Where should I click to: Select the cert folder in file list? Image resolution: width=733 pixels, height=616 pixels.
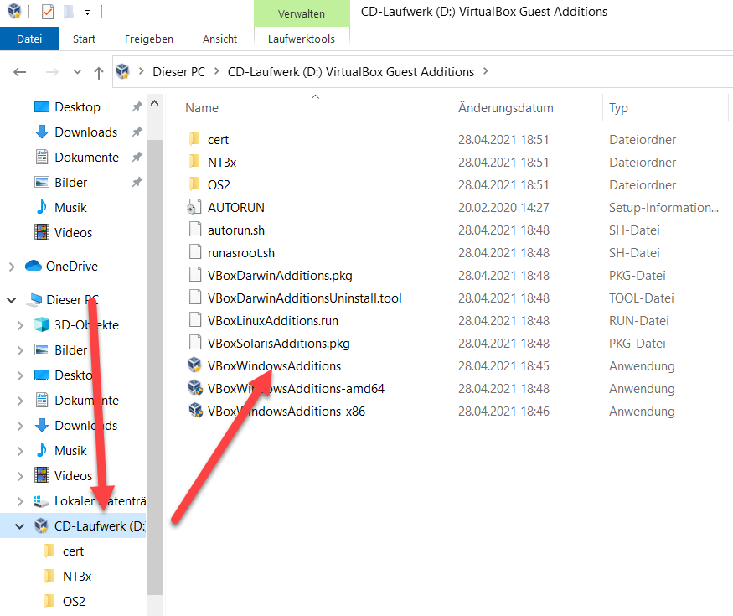218,139
